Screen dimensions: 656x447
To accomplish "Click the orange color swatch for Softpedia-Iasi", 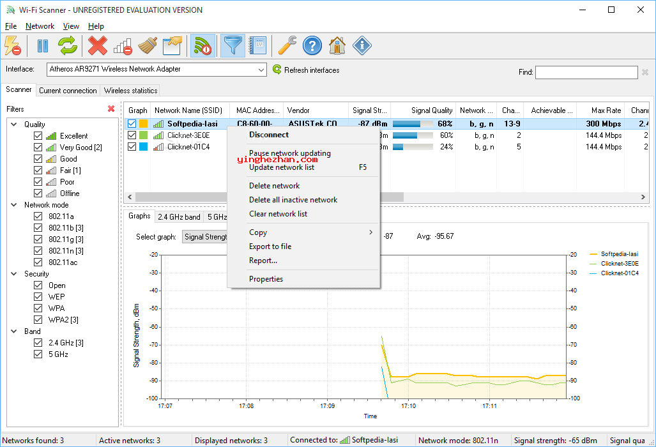I will point(144,124).
